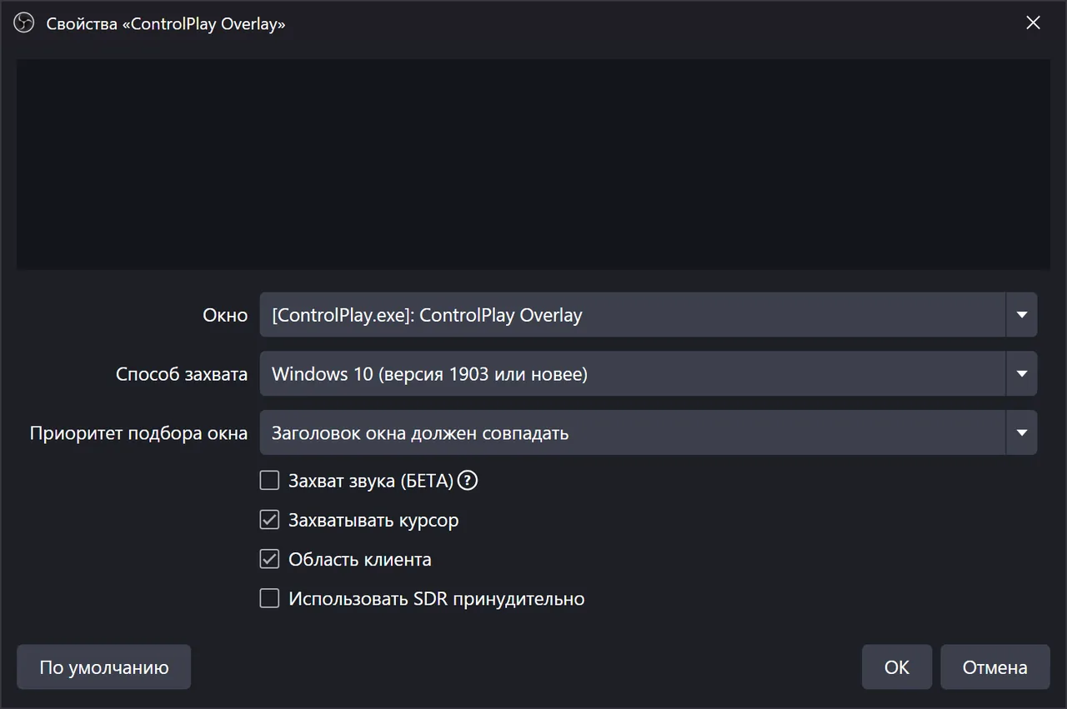
Task: Click the Способ захвата field label
Action: click(182, 374)
